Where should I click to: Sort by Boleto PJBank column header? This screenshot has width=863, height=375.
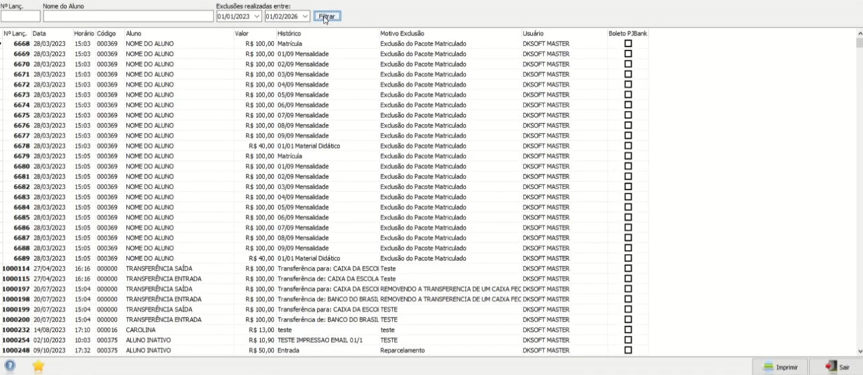(627, 33)
